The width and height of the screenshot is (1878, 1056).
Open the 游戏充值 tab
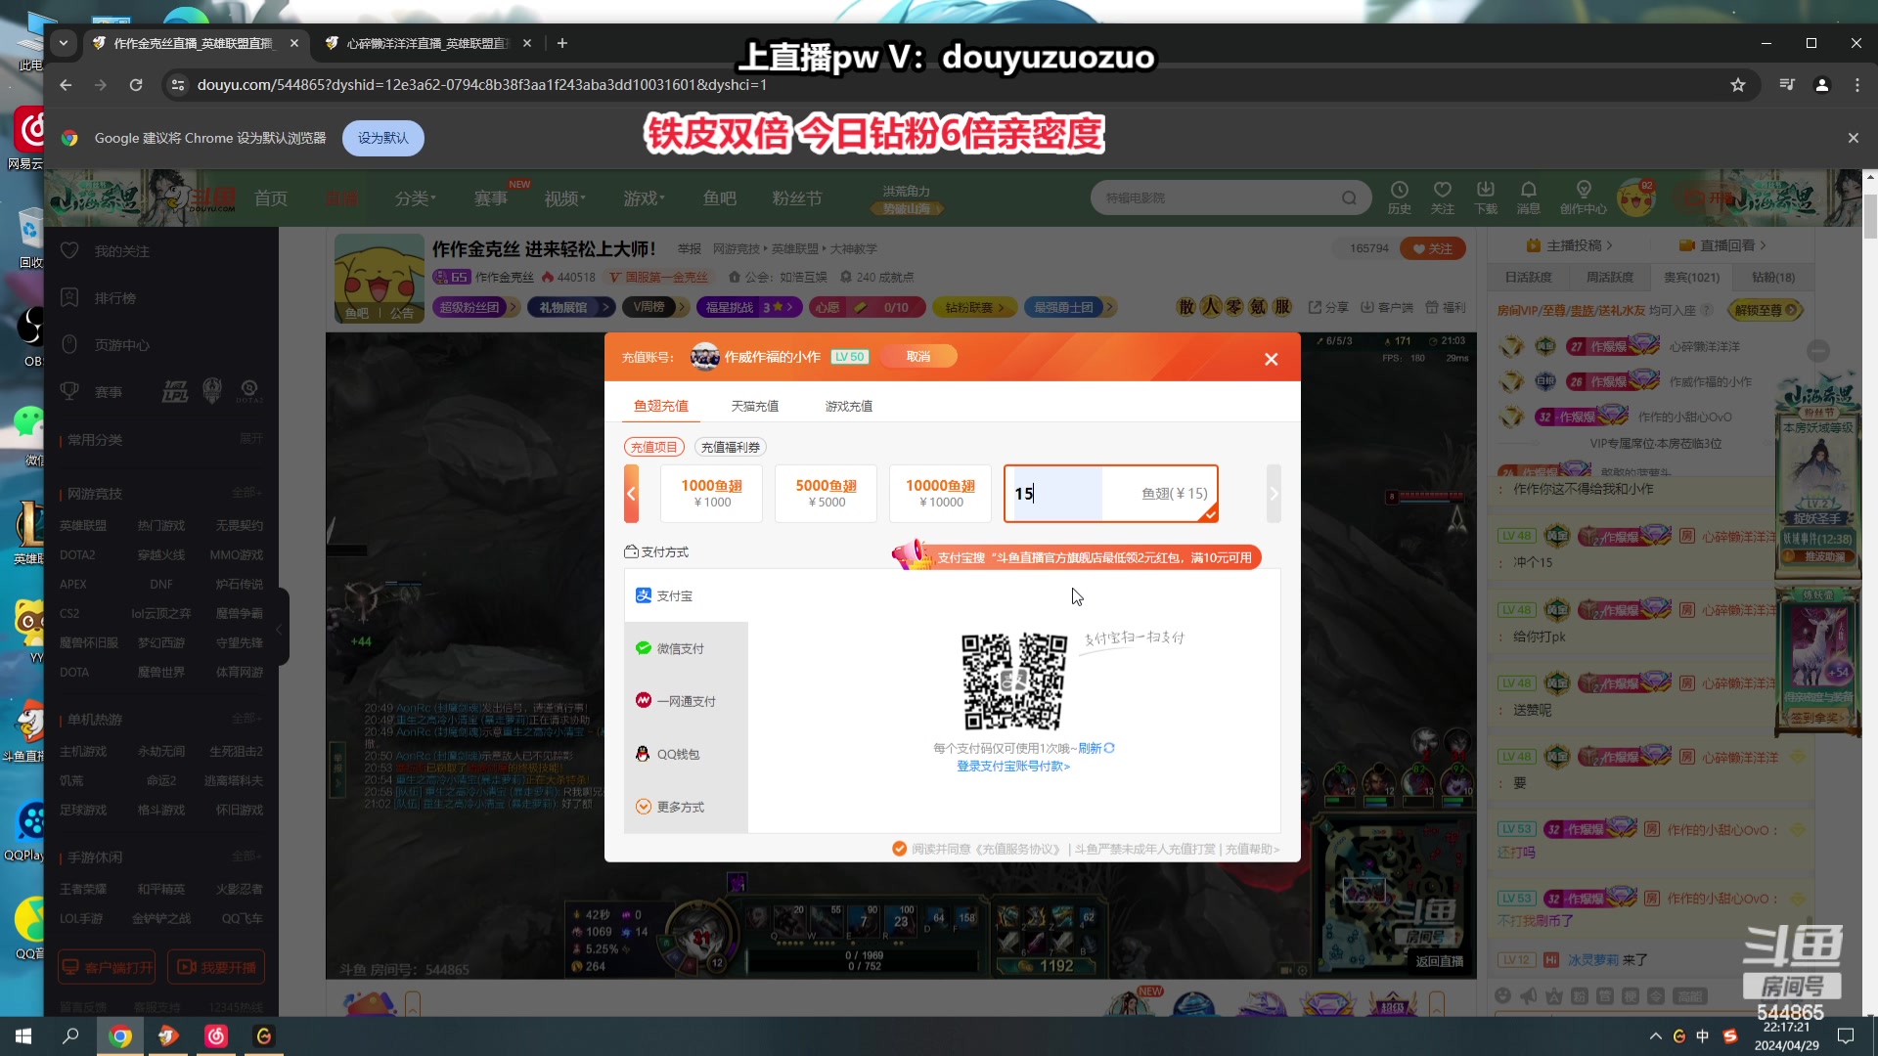849,406
